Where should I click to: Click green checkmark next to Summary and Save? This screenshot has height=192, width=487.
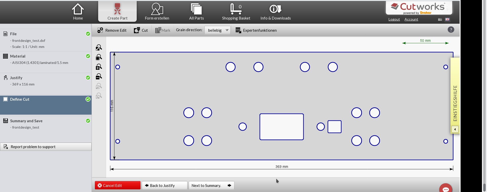point(88,121)
